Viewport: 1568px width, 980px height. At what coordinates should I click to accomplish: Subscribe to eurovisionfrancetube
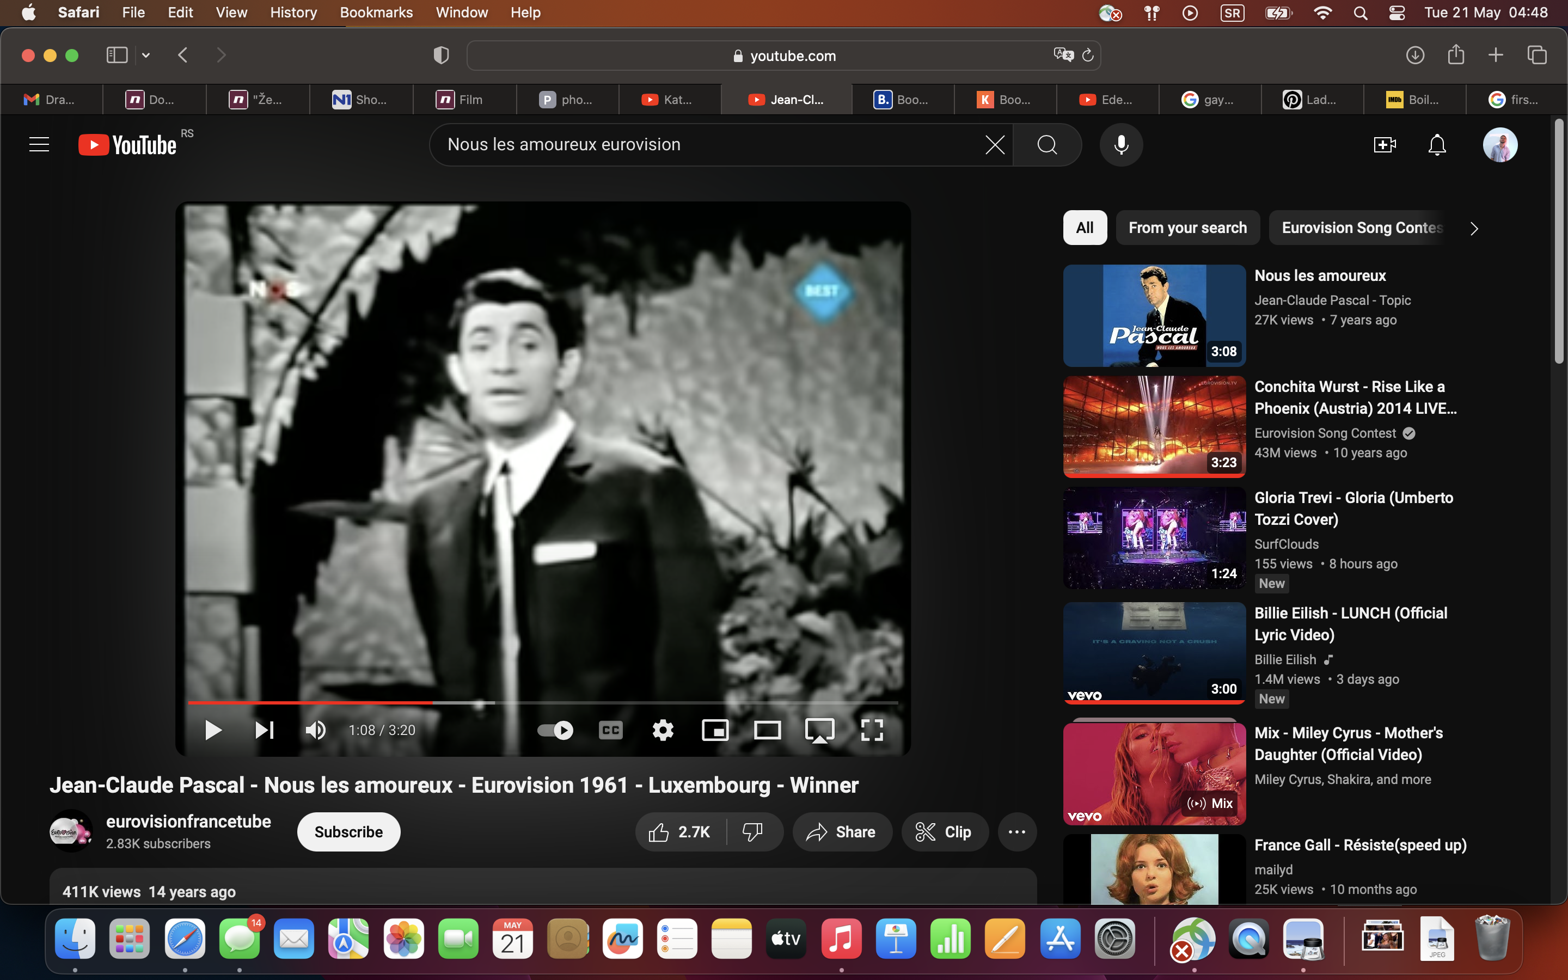(x=348, y=832)
